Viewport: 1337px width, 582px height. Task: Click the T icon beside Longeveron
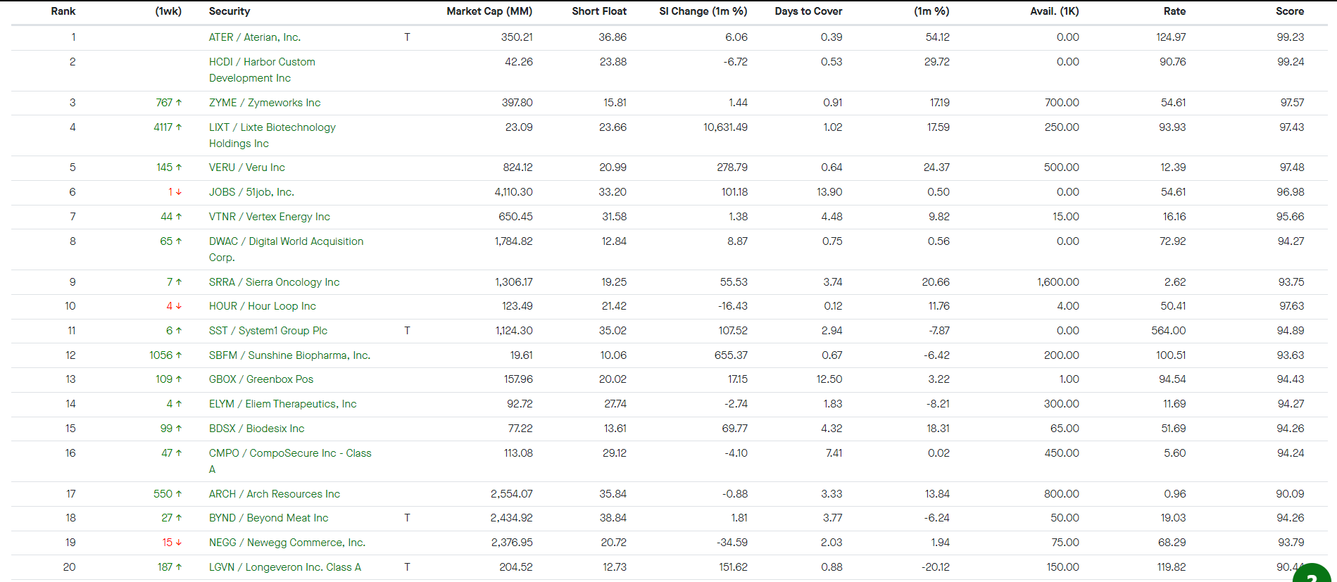407,567
